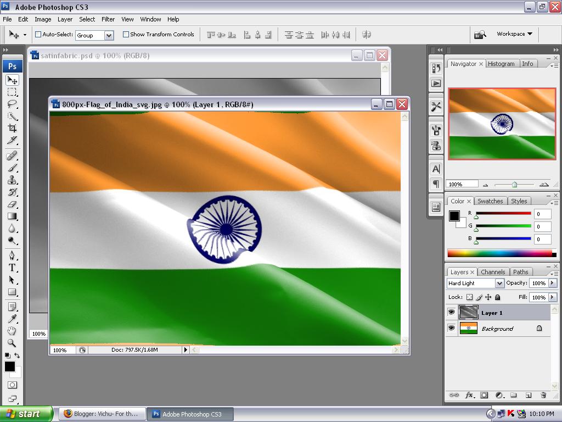Screen dimensions: 562x422
Task: Select the Horizontal Type tool
Action: pyautogui.click(x=12, y=268)
